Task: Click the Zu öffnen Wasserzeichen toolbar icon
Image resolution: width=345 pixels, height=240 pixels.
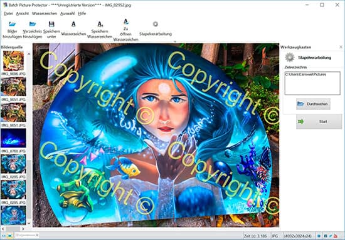Action: tap(126, 21)
